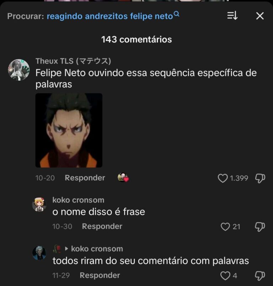Dislike the 'todos riram' reply

click(260, 276)
